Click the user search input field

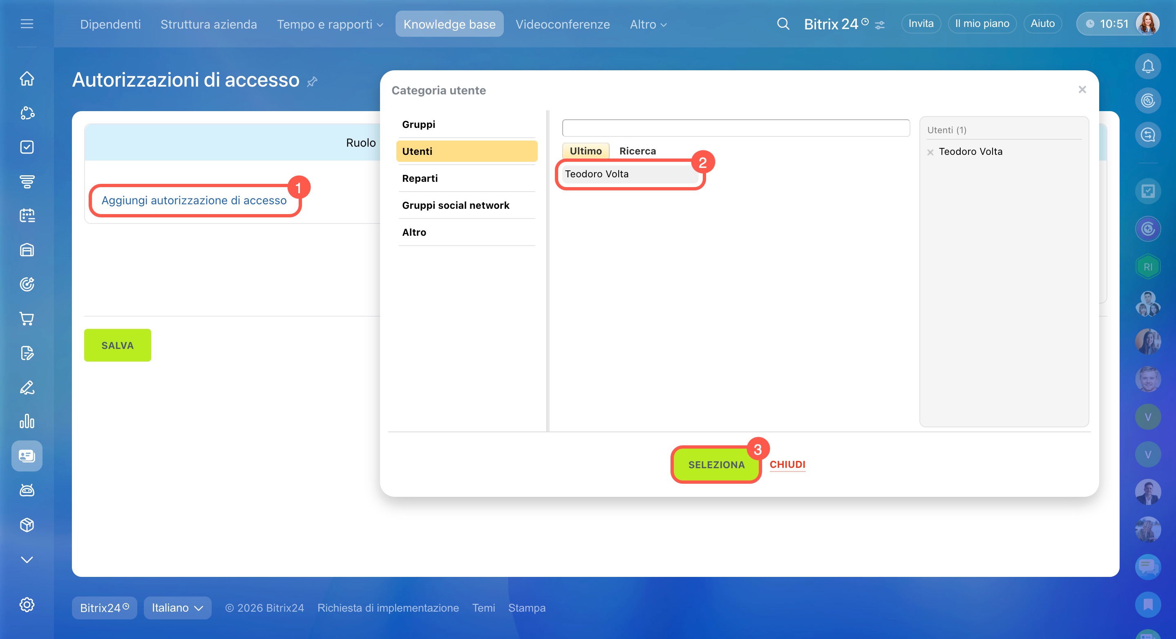(x=736, y=128)
